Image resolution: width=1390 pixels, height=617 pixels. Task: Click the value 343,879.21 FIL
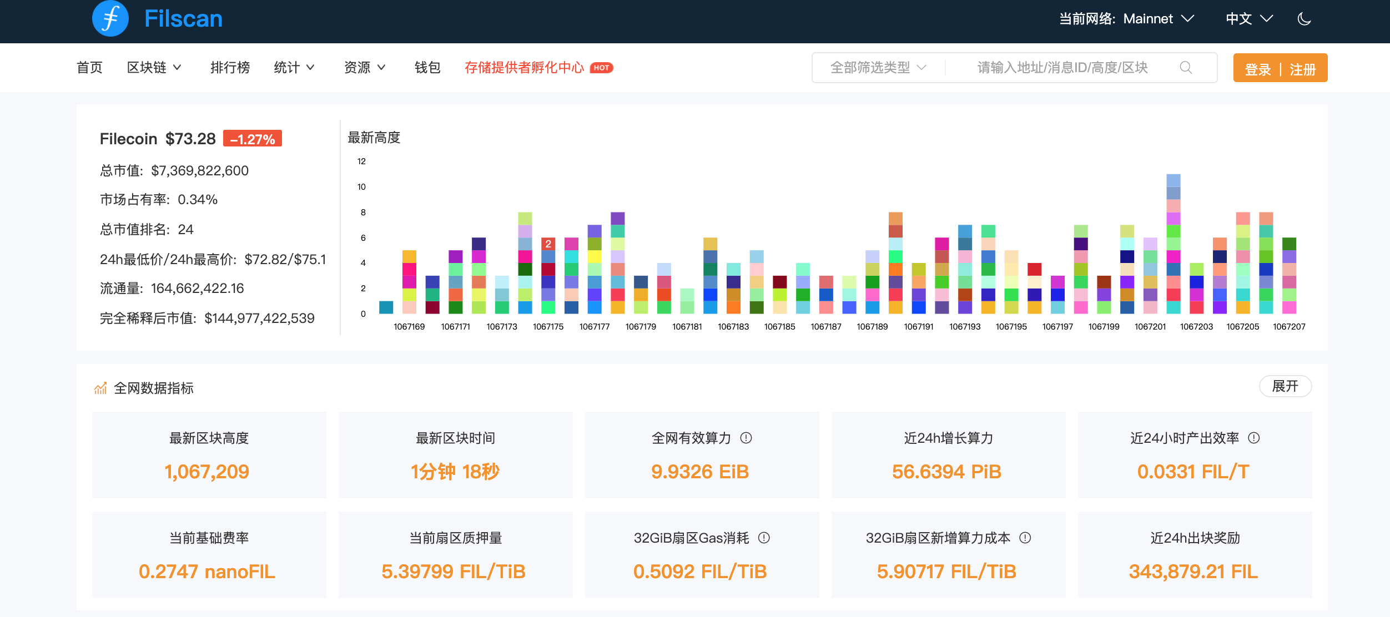(x=1193, y=572)
